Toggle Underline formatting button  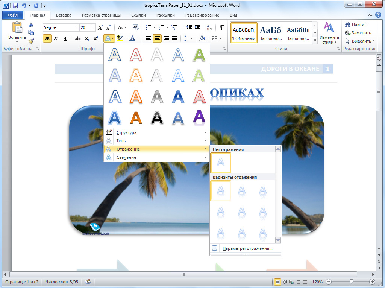[65, 38]
